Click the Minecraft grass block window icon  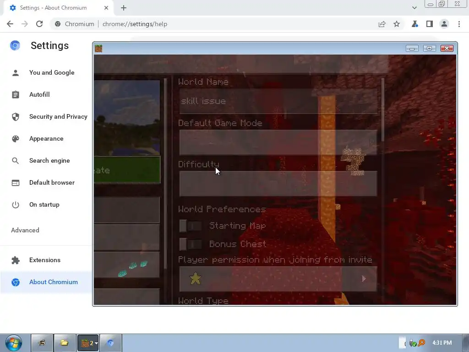[98, 48]
